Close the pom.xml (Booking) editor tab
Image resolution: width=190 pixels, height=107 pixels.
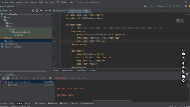coord(89,11)
